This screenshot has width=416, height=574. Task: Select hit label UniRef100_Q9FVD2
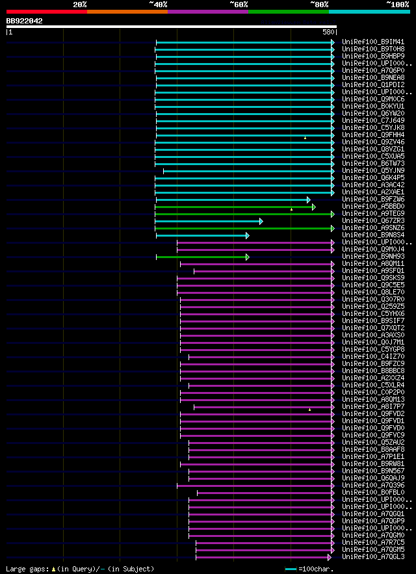(x=373, y=415)
